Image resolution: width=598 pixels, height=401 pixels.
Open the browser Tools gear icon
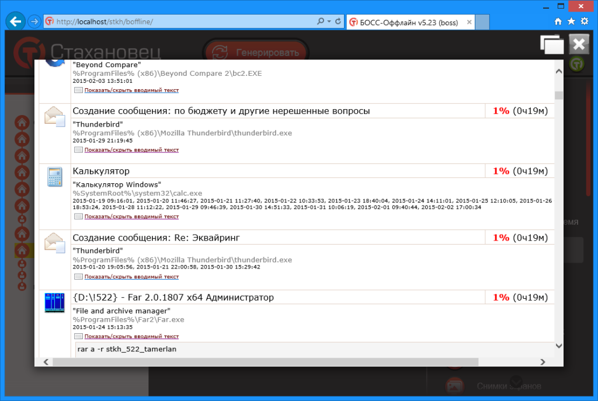[x=584, y=22]
